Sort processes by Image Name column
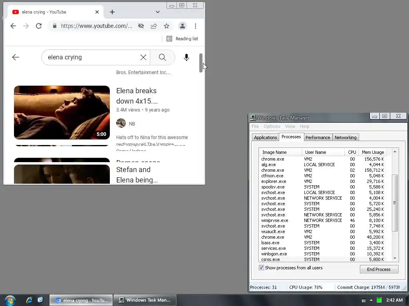The height and width of the screenshot is (306, 409). 280,152
